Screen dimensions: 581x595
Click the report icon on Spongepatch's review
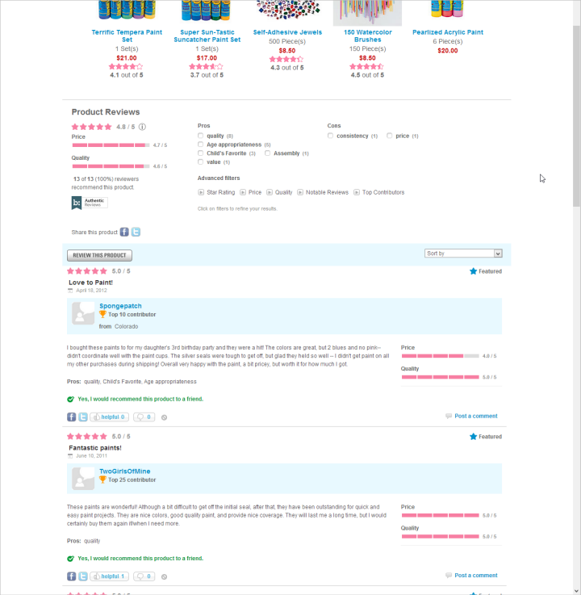coord(164,417)
